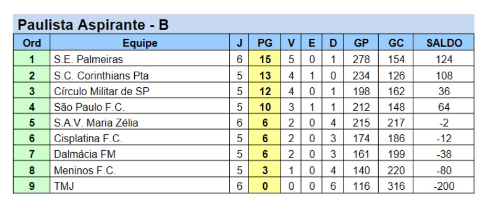Select the S.C. Corinthians Pta cell
Viewport: 483px width, 205px height.
(x=140, y=75)
